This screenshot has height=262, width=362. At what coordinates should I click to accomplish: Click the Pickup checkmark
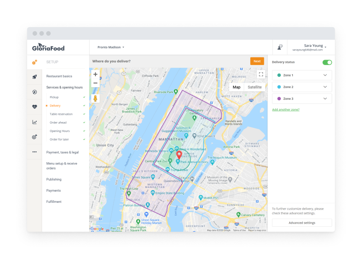(x=84, y=97)
